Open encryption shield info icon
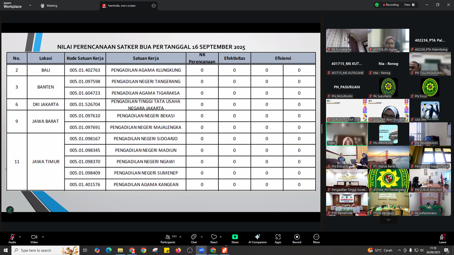Screen dimensions: 454x255 [377, 5]
